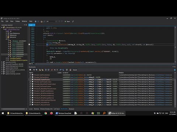The width and height of the screenshot is (177, 132).
Task: Expand the Type References tree node
Action: click(6, 33)
